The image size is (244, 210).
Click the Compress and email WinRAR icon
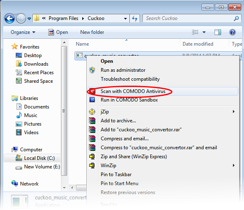pyautogui.click(x=92, y=139)
